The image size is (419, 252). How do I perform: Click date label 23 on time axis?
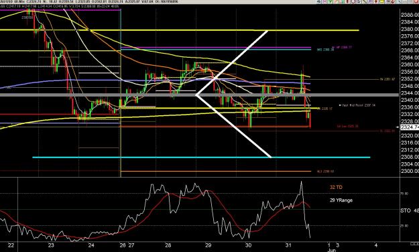(x=51, y=245)
